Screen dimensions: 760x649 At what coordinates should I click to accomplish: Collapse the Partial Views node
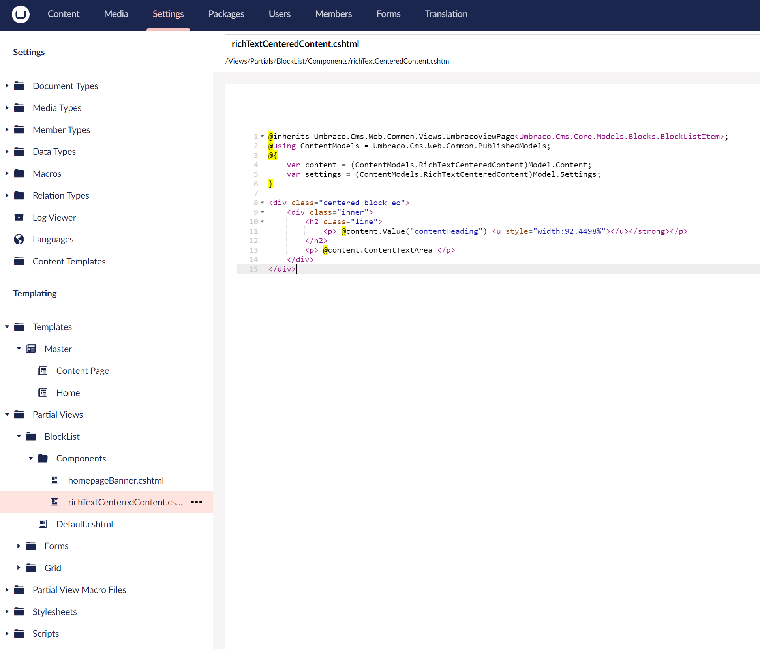(x=7, y=414)
